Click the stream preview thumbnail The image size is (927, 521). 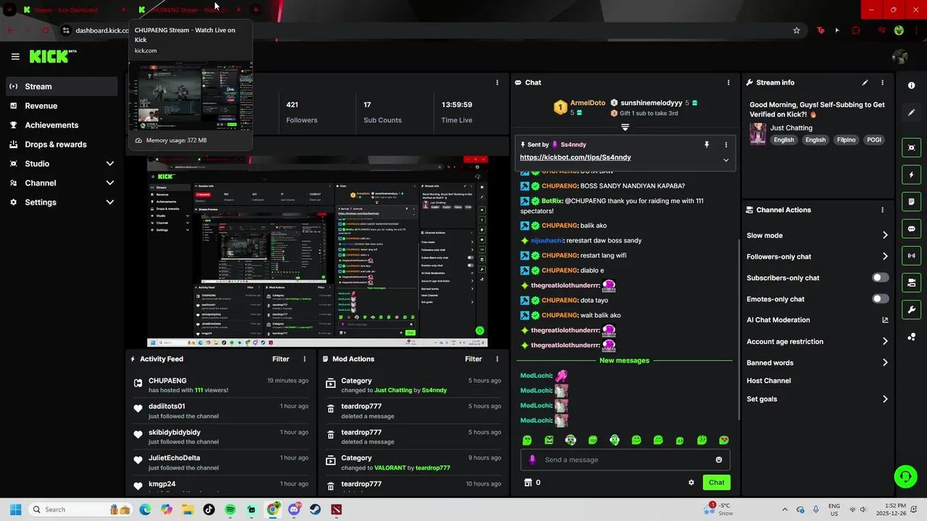[317, 250]
